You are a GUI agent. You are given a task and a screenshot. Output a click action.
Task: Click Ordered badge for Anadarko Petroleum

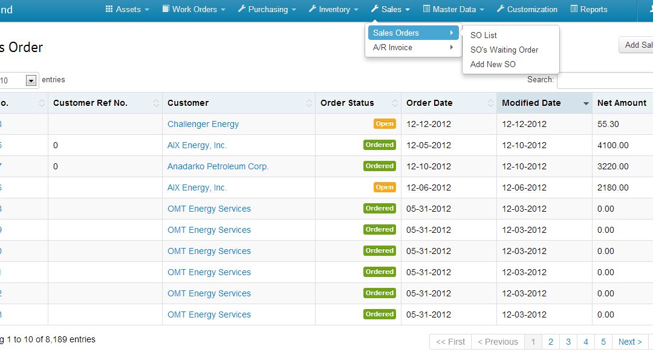coord(379,166)
